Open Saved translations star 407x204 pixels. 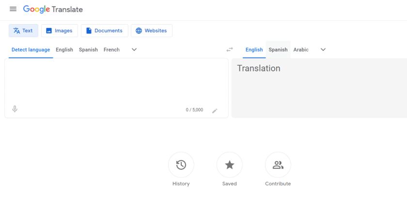230,165
